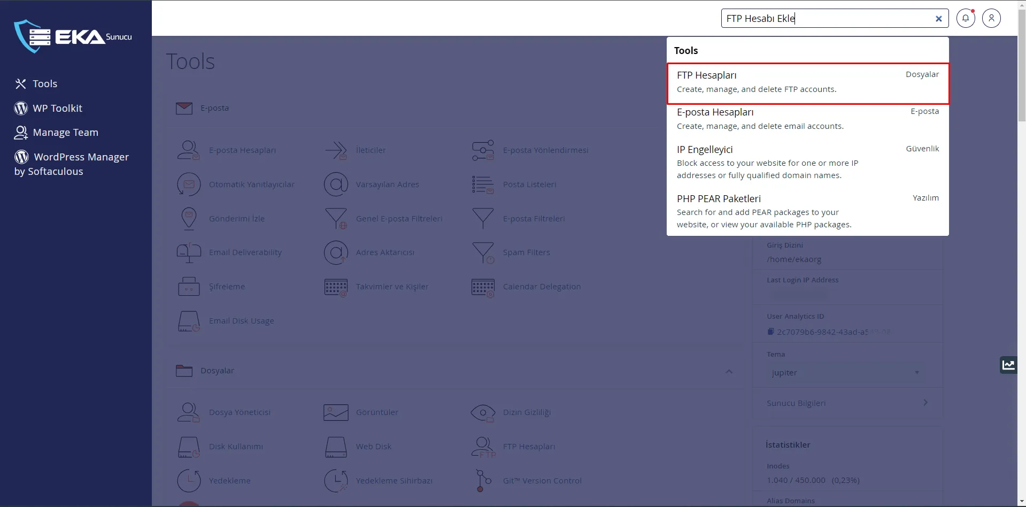The width and height of the screenshot is (1026, 507).
Task: Click the Dosyalar folder header icon
Action: pyautogui.click(x=184, y=370)
